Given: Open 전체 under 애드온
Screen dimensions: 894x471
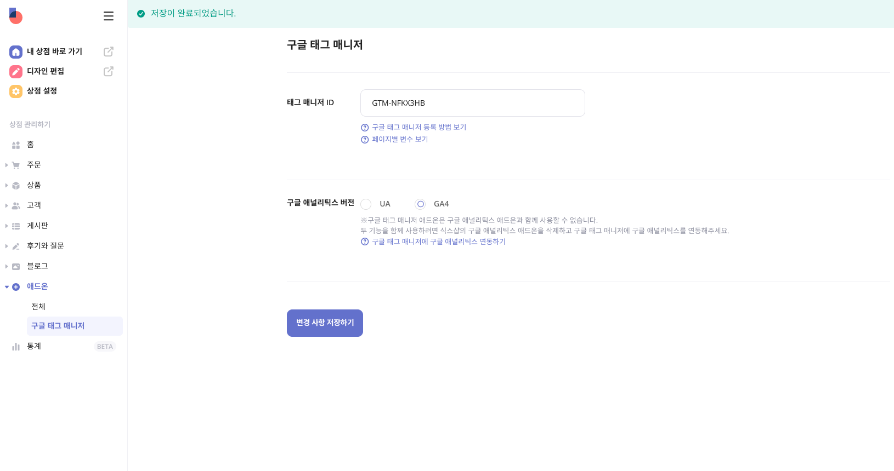Looking at the screenshot, I should point(38,307).
